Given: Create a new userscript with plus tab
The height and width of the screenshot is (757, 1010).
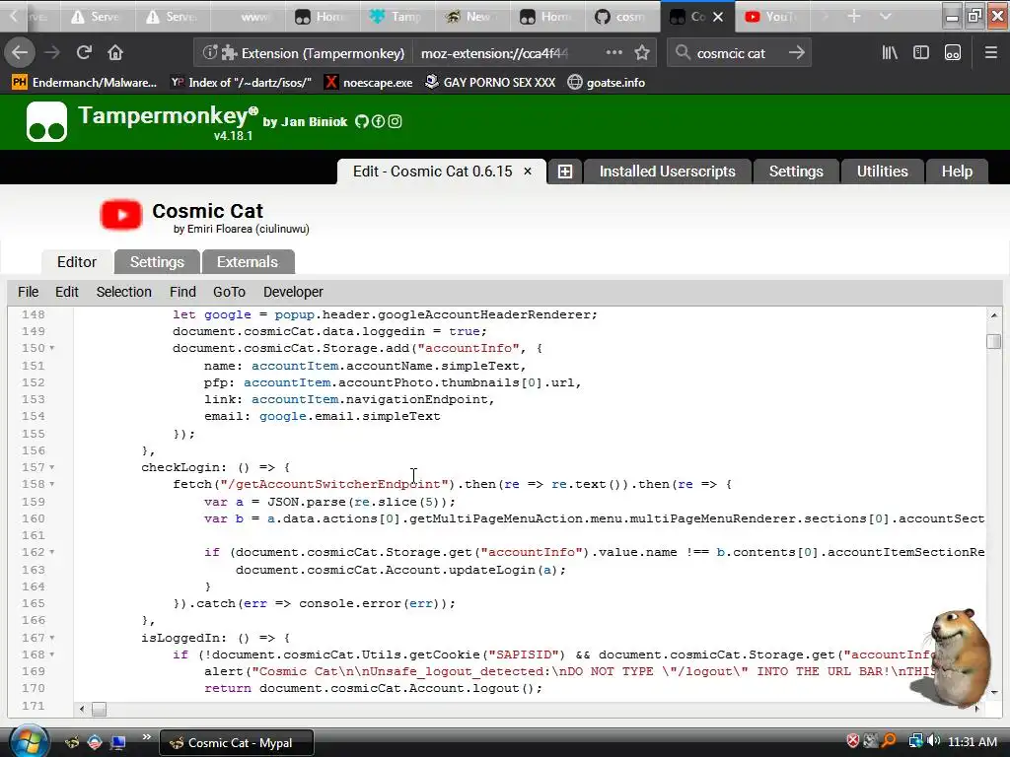Looking at the screenshot, I should pos(565,172).
